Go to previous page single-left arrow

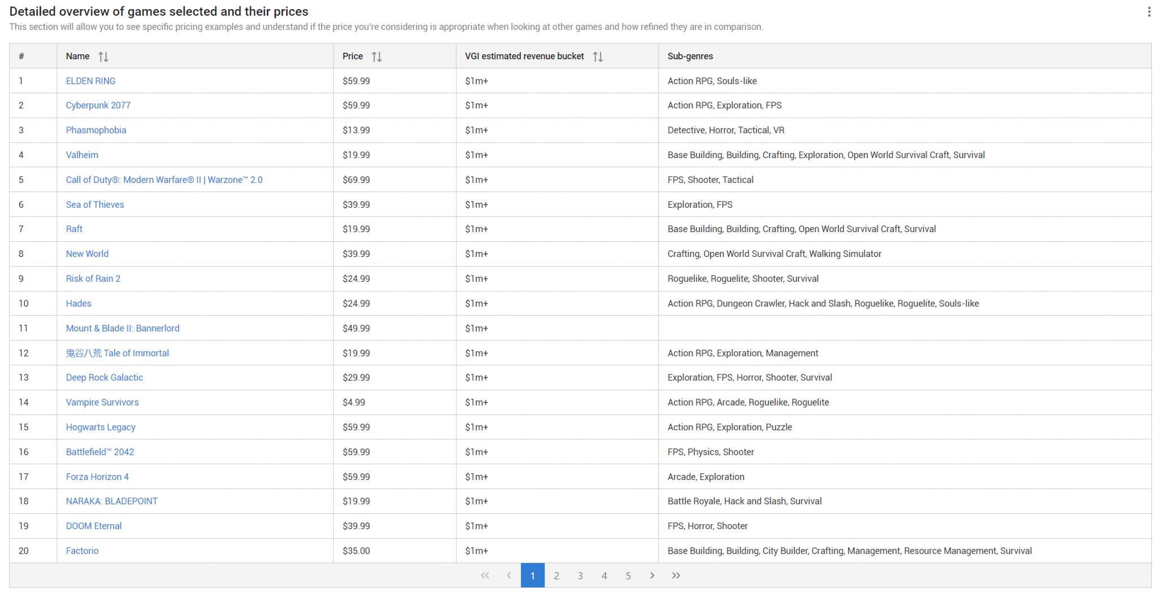click(x=508, y=575)
